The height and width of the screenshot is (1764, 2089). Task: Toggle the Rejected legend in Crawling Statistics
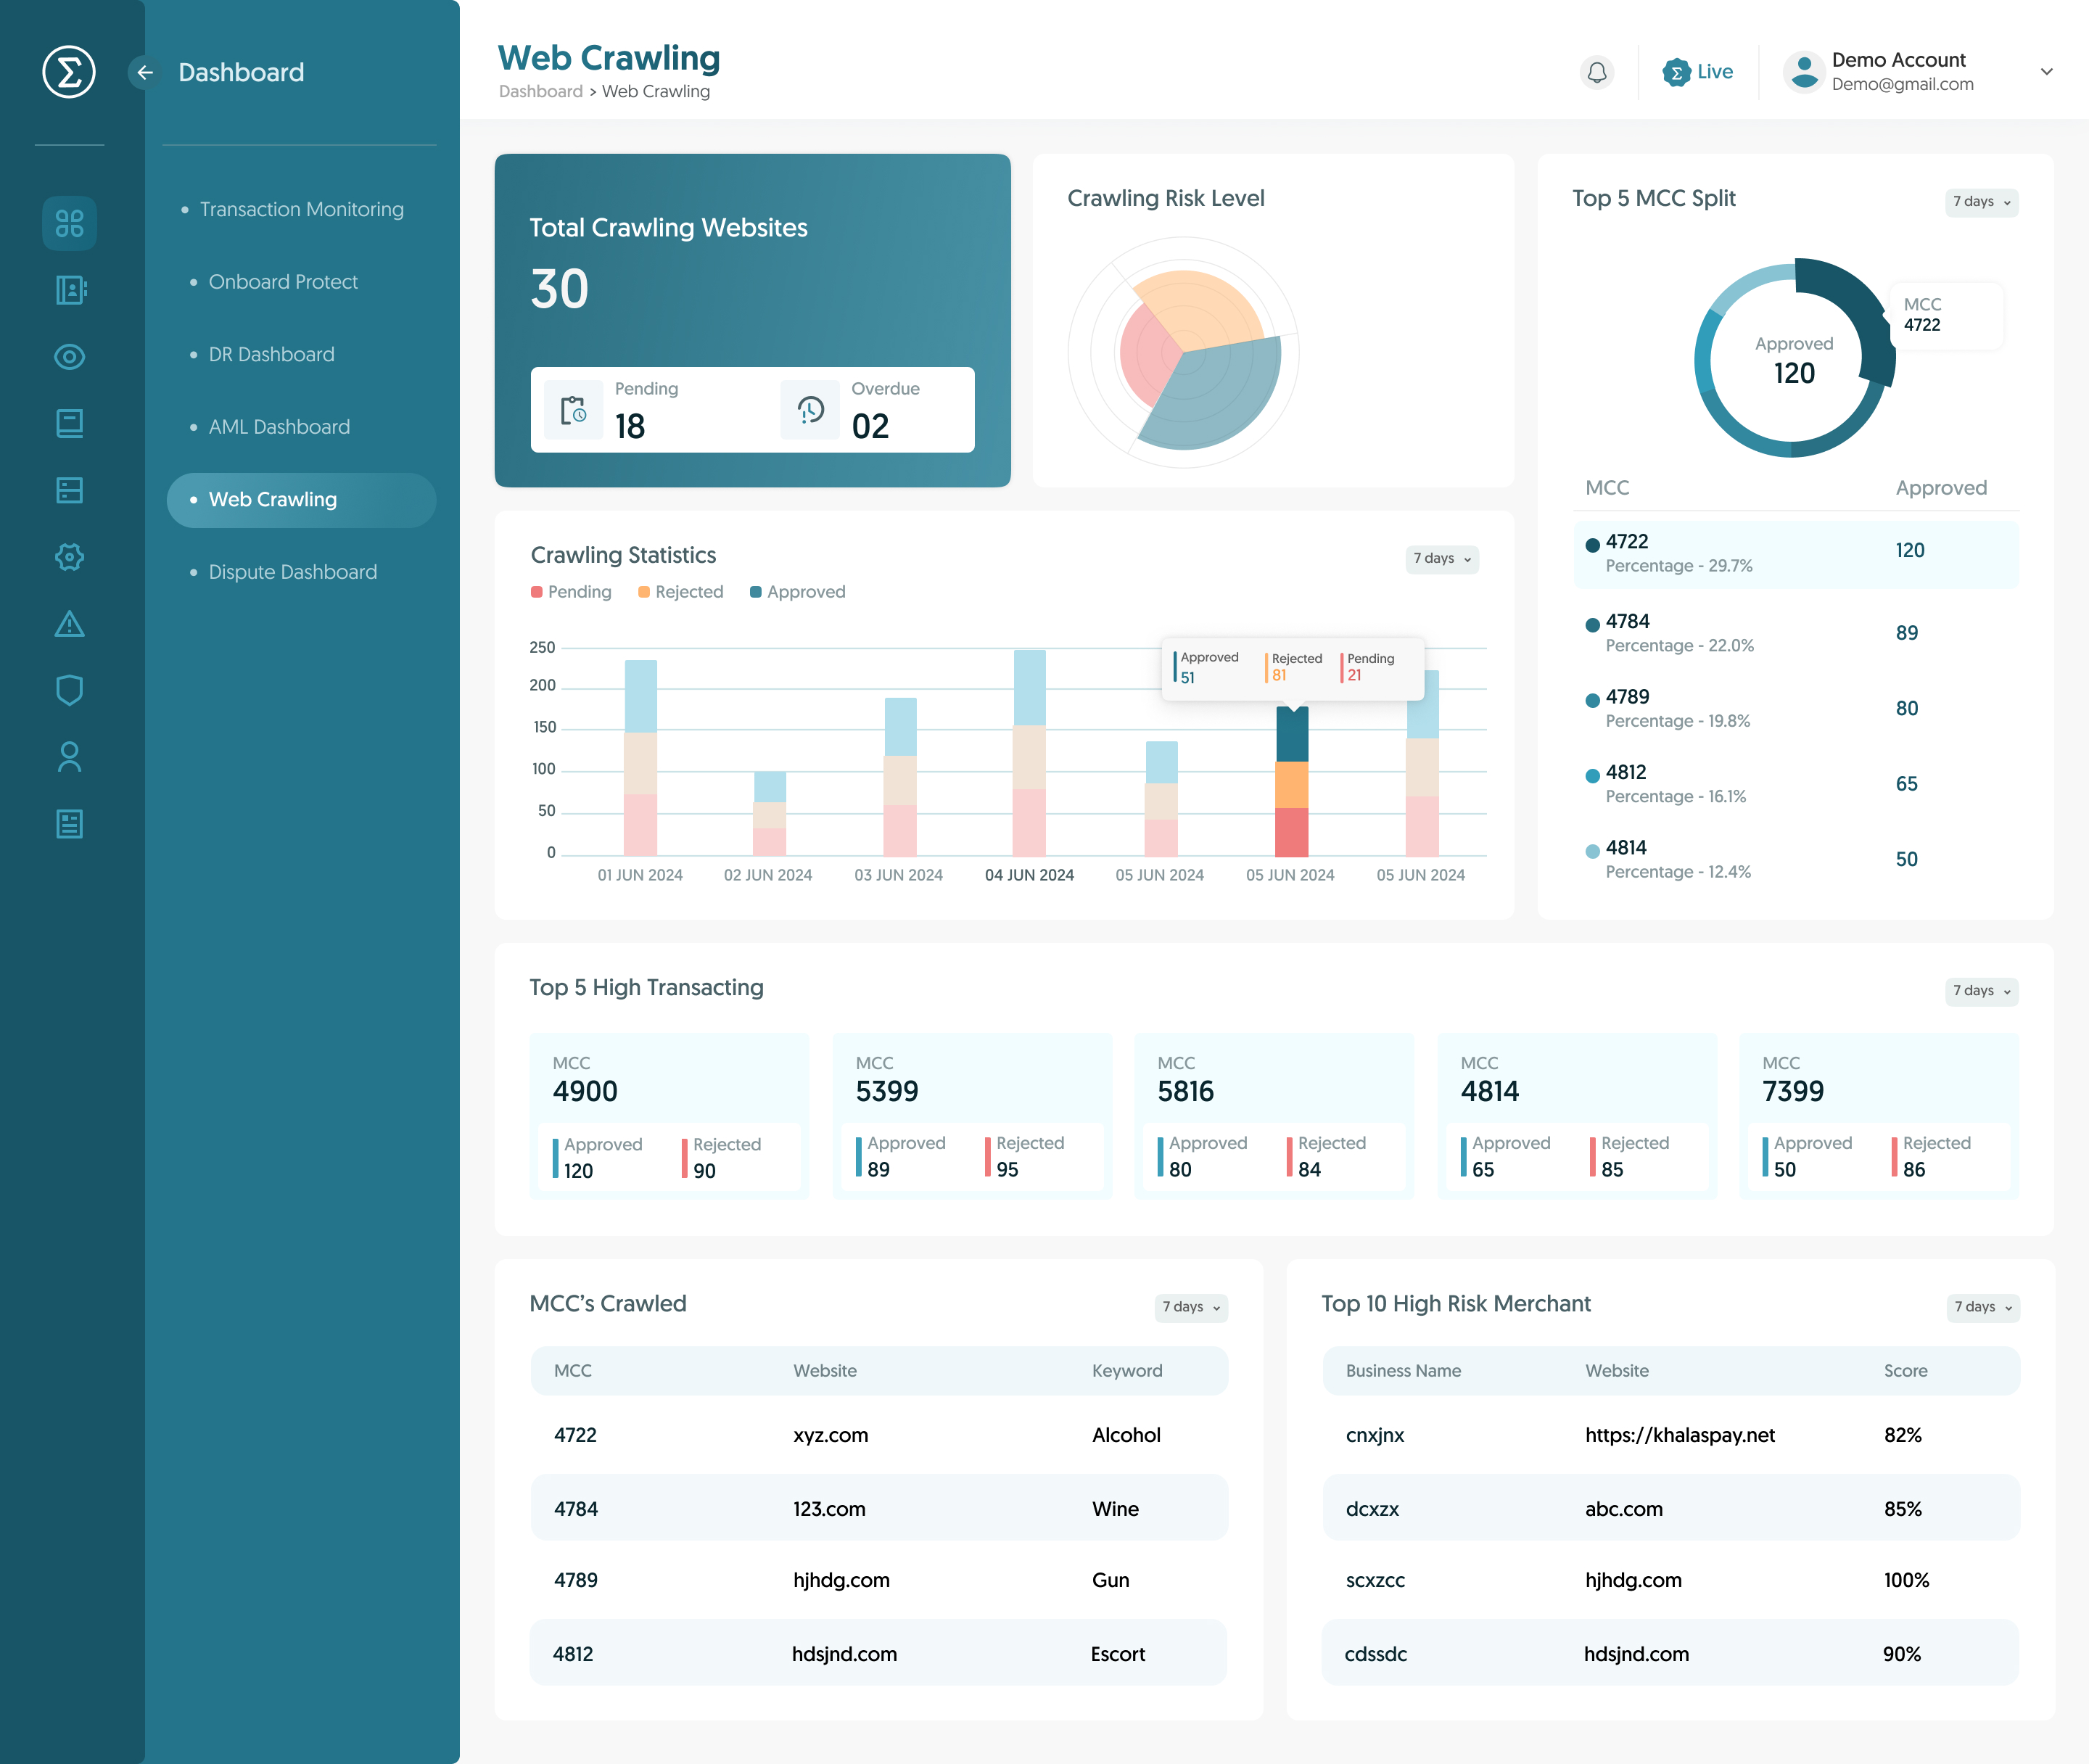click(x=680, y=591)
